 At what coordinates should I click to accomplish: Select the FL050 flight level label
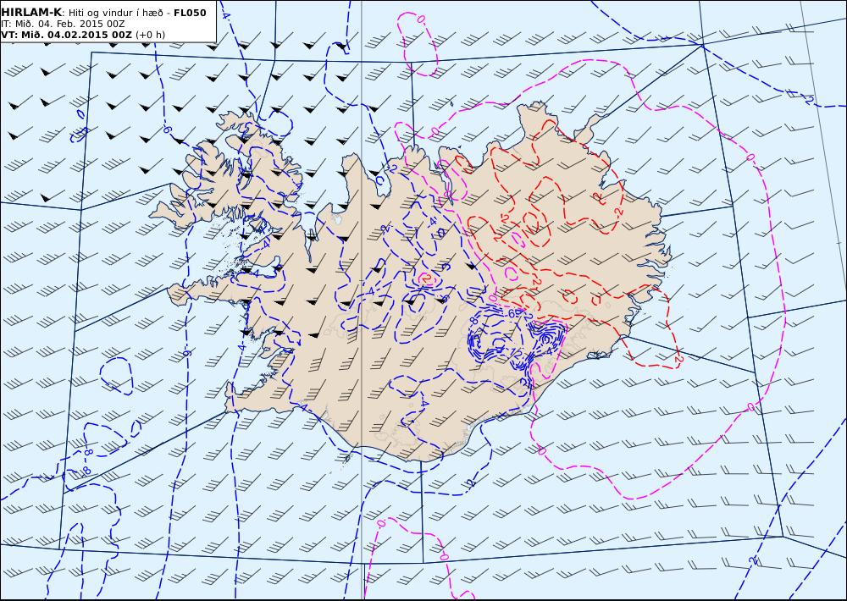190,13
